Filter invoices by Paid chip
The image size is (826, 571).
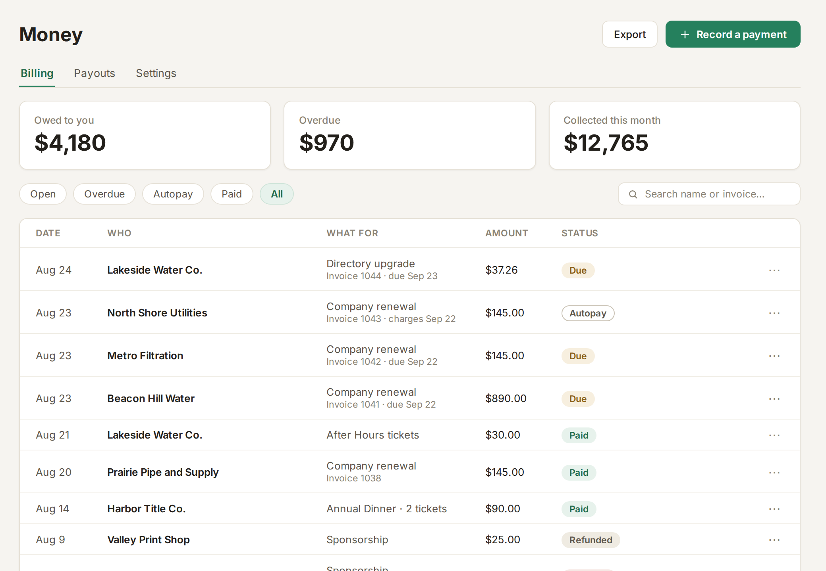[232, 194]
